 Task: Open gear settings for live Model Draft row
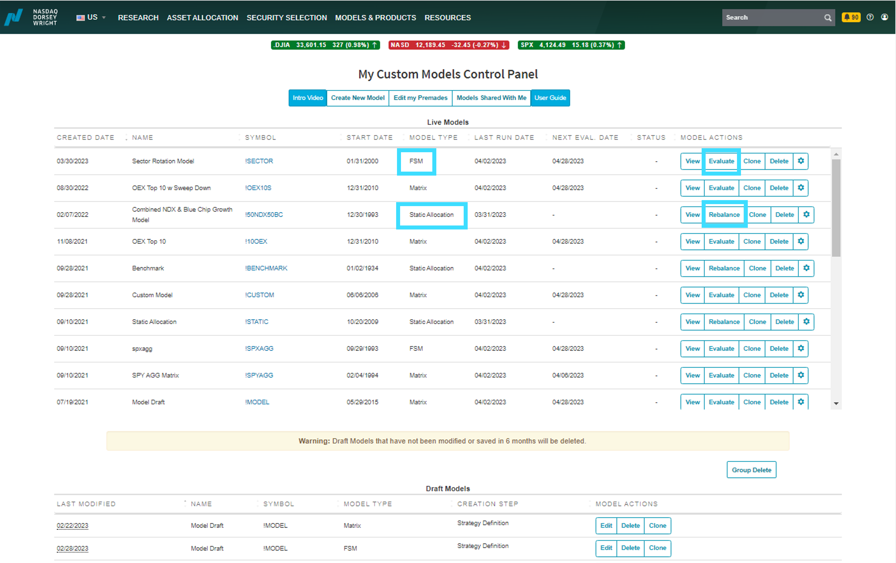pyautogui.click(x=800, y=402)
